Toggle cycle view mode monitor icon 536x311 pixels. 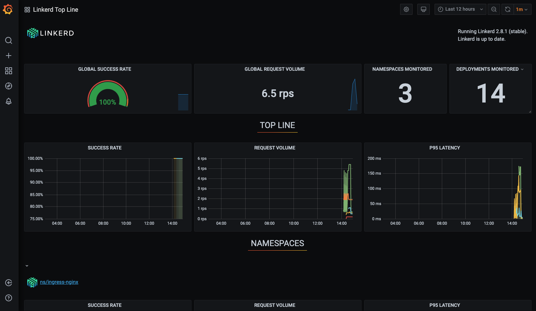point(424,9)
